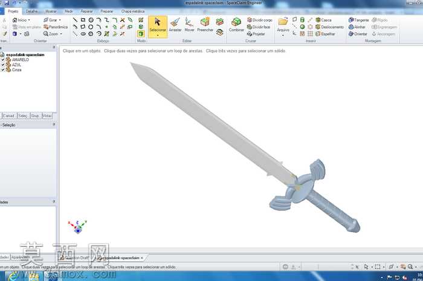Screen dimensions: 423x281
Task: Uncheck the Cinza component checkbox
Action: point(2,70)
